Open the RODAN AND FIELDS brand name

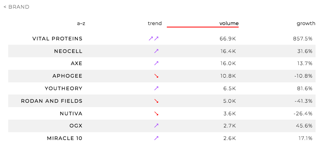coord(51,101)
